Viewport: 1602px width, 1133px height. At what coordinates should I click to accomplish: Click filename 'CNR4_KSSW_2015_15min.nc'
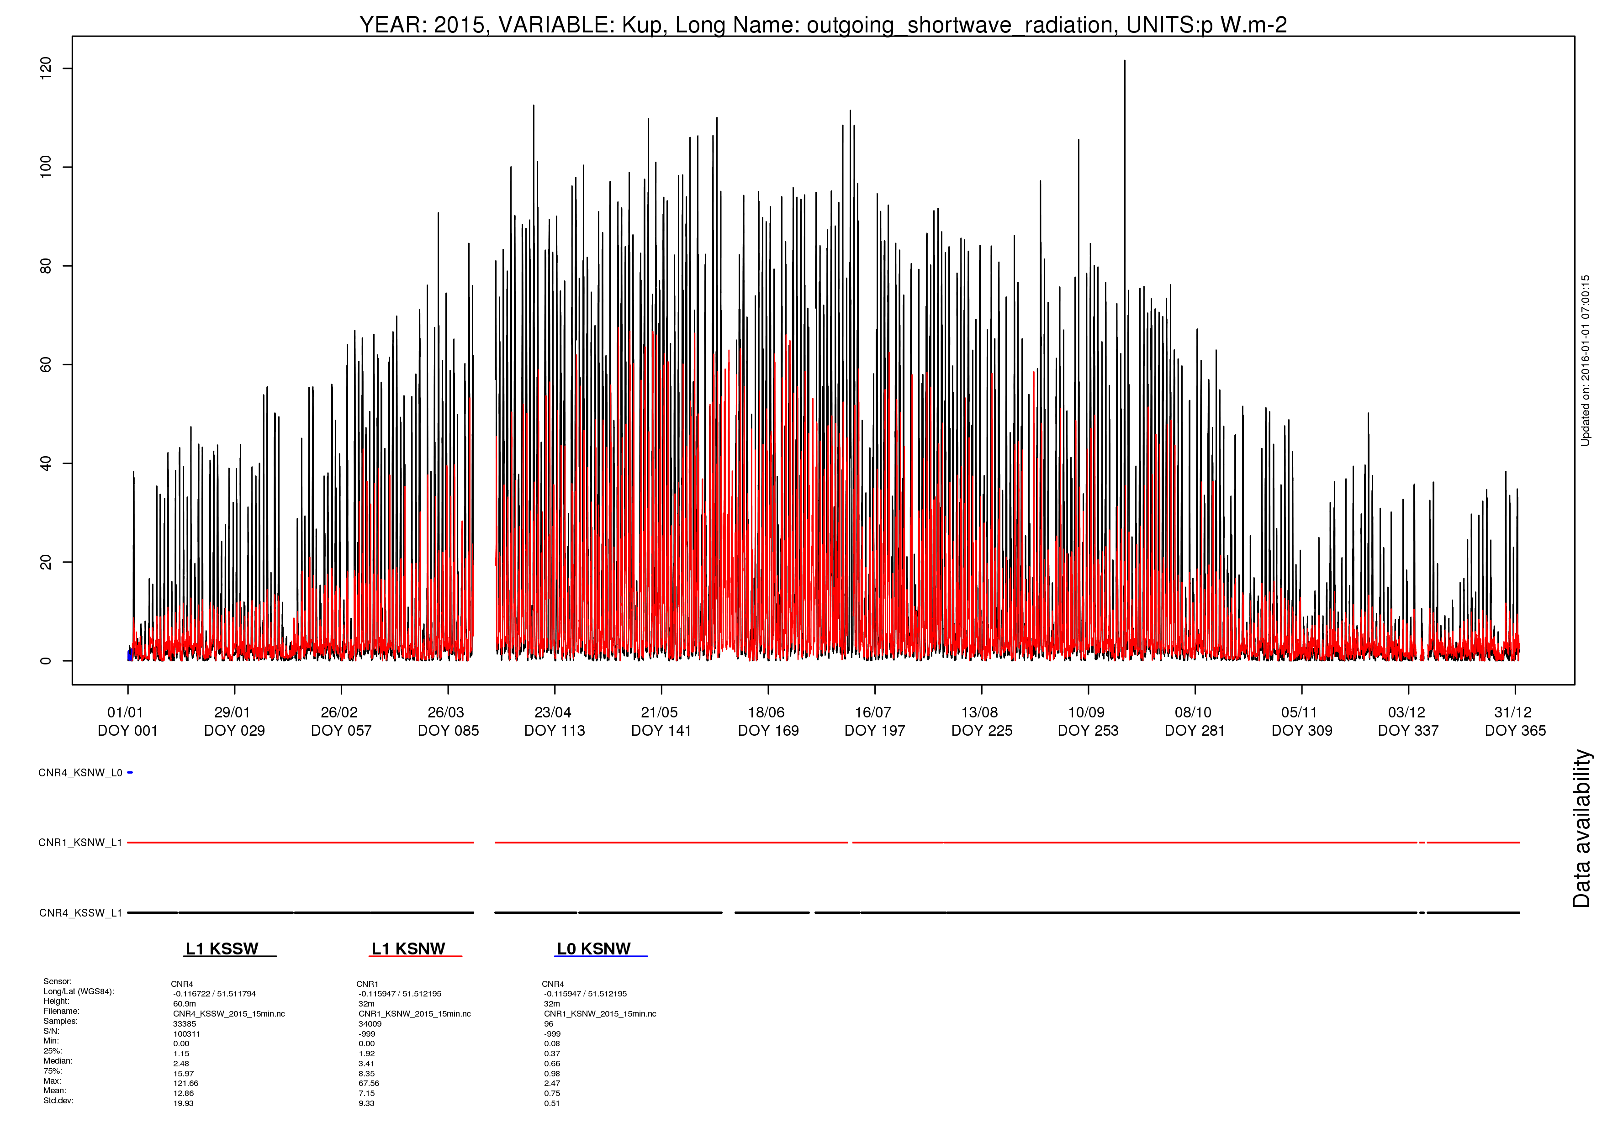(229, 1014)
